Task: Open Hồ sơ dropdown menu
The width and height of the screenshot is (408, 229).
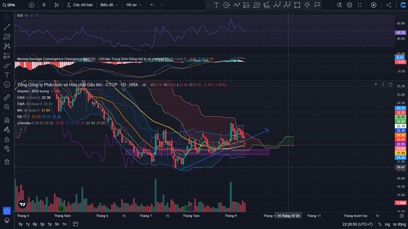Action: point(134,5)
